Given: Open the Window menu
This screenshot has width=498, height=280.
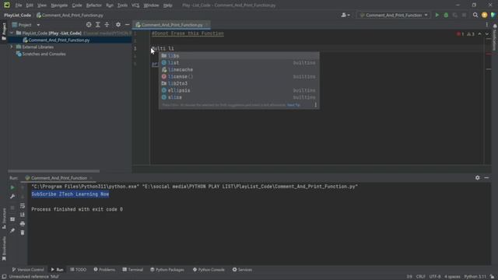Looking at the screenshot, I should point(151,5).
